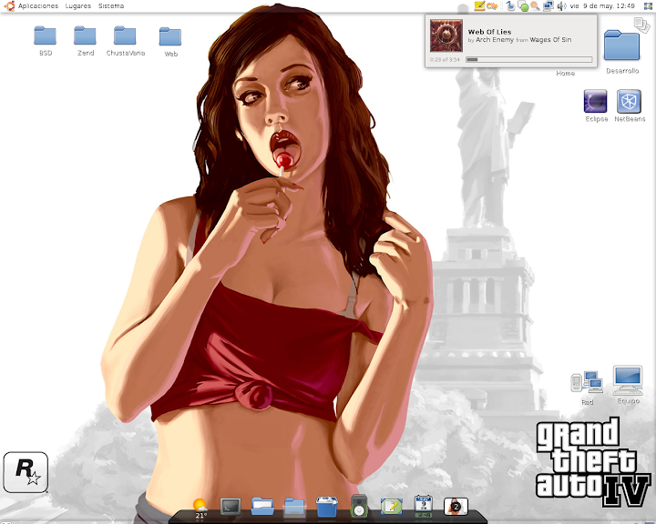
Task: Click the stacked windows icon below the top panel
Action: coord(641,25)
